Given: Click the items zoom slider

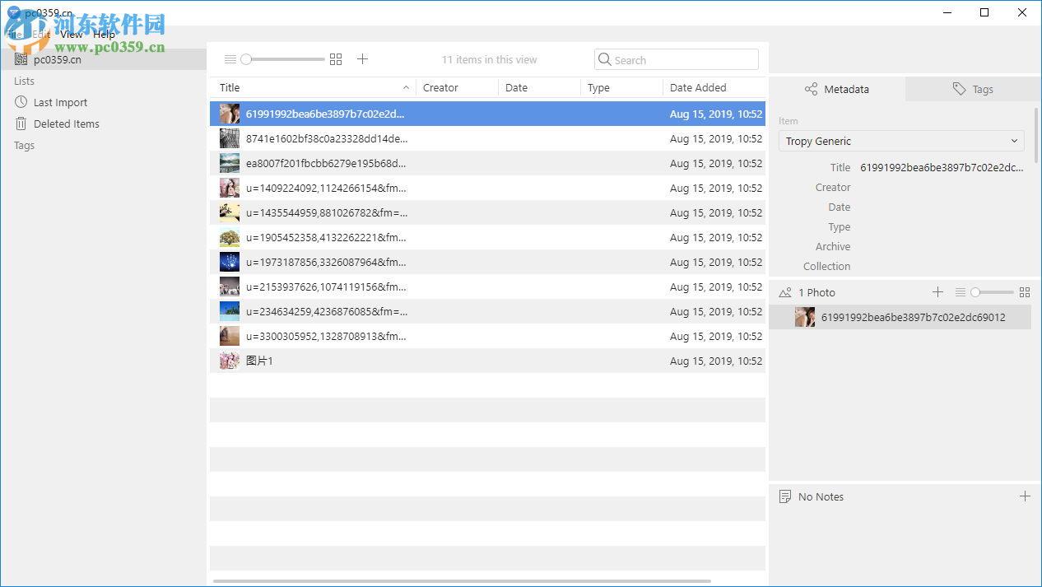Looking at the screenshot, I should point(284,59).
